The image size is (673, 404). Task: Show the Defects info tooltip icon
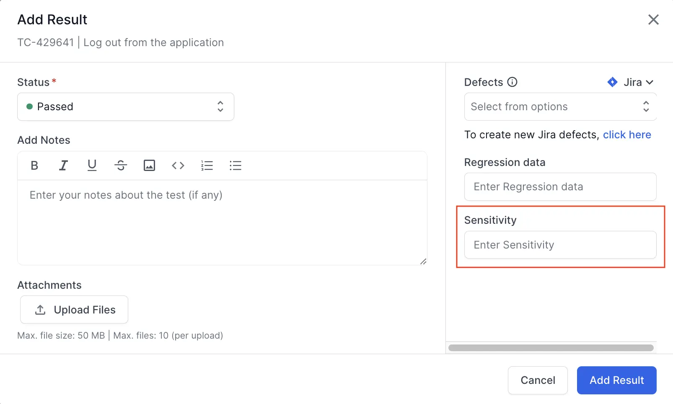(512, 82)
